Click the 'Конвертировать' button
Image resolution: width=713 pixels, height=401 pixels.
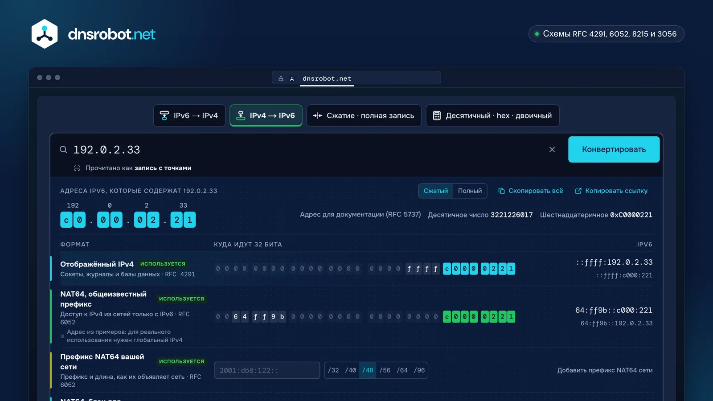click(614, 149)
